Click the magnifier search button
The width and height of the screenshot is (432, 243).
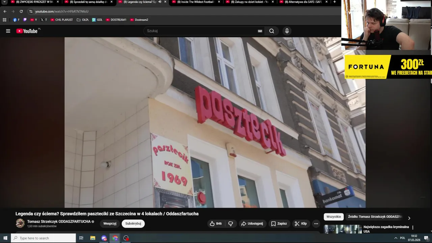click(x=272, y=31)
